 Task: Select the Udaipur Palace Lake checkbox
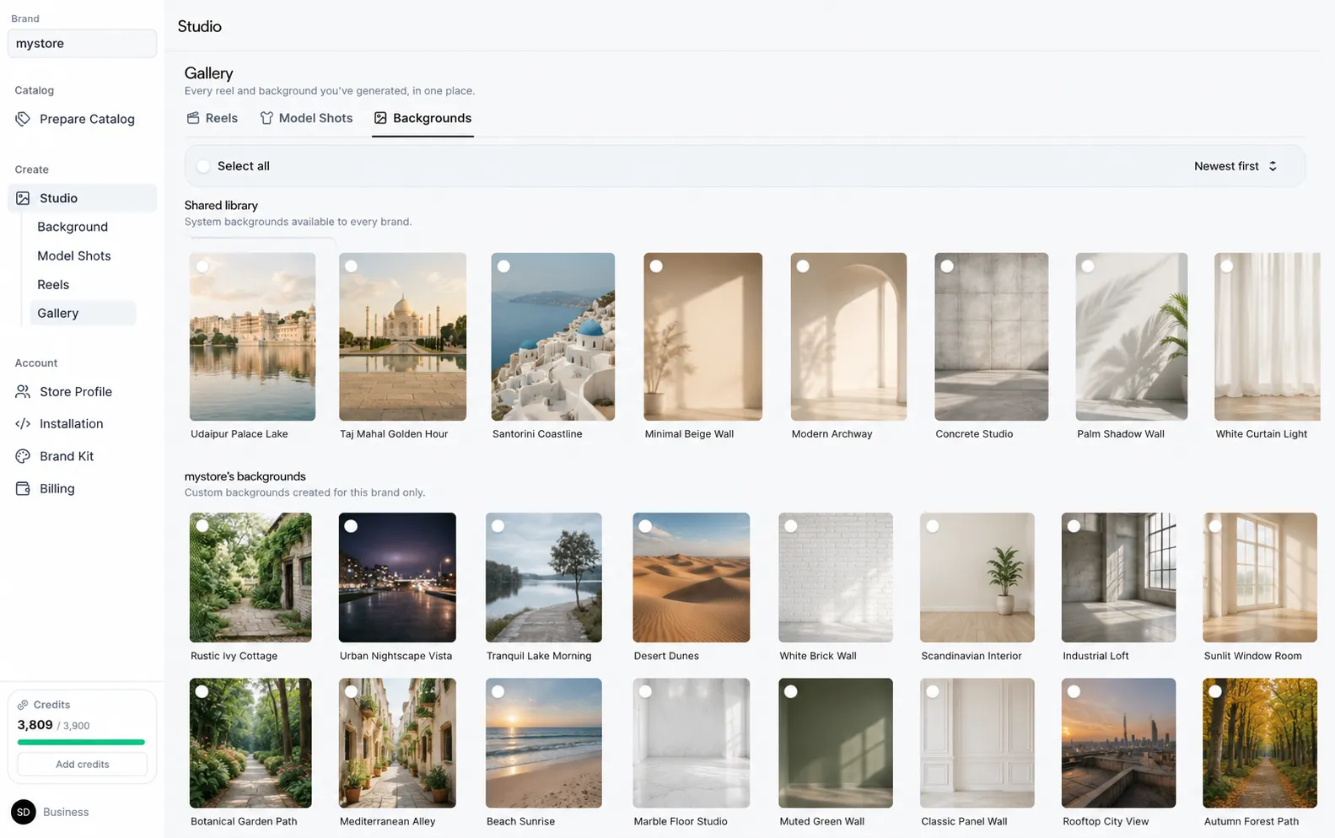(202, 266)
